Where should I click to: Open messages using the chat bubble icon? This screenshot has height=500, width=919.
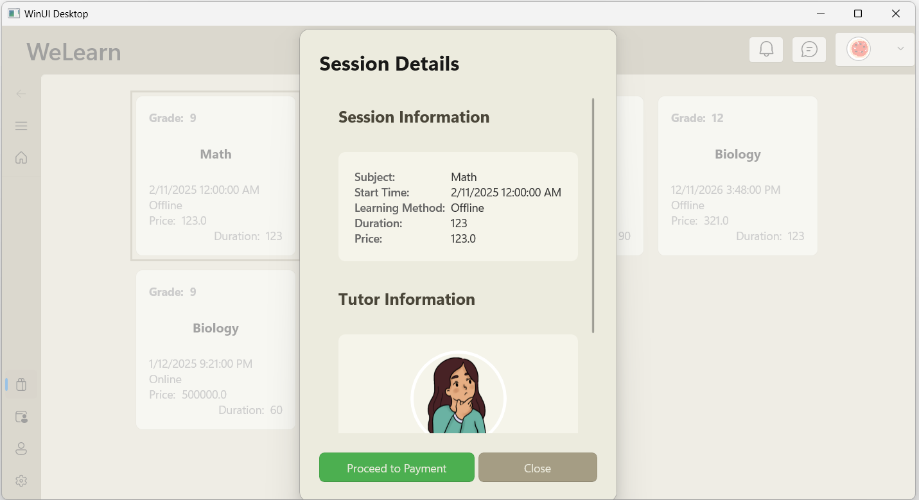(809, 49)
